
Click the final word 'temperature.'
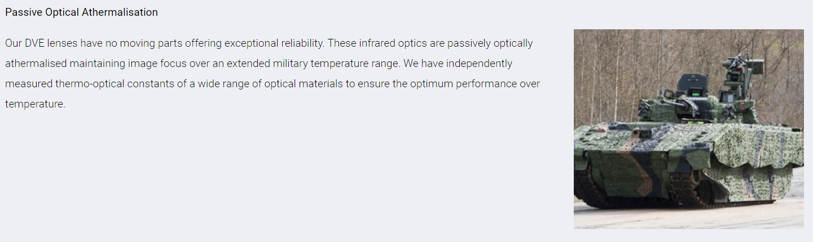pos(36,104)
